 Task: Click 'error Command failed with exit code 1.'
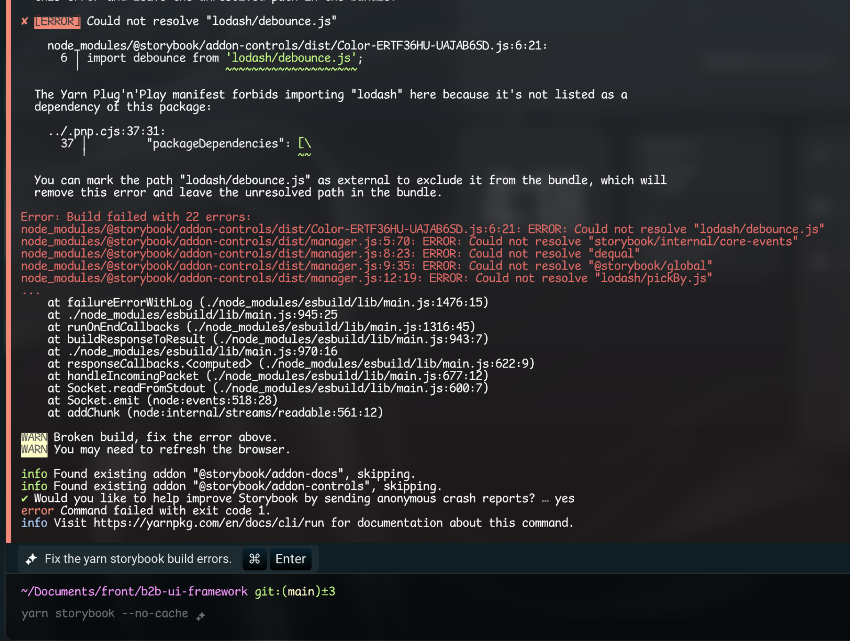pos(146,511)
